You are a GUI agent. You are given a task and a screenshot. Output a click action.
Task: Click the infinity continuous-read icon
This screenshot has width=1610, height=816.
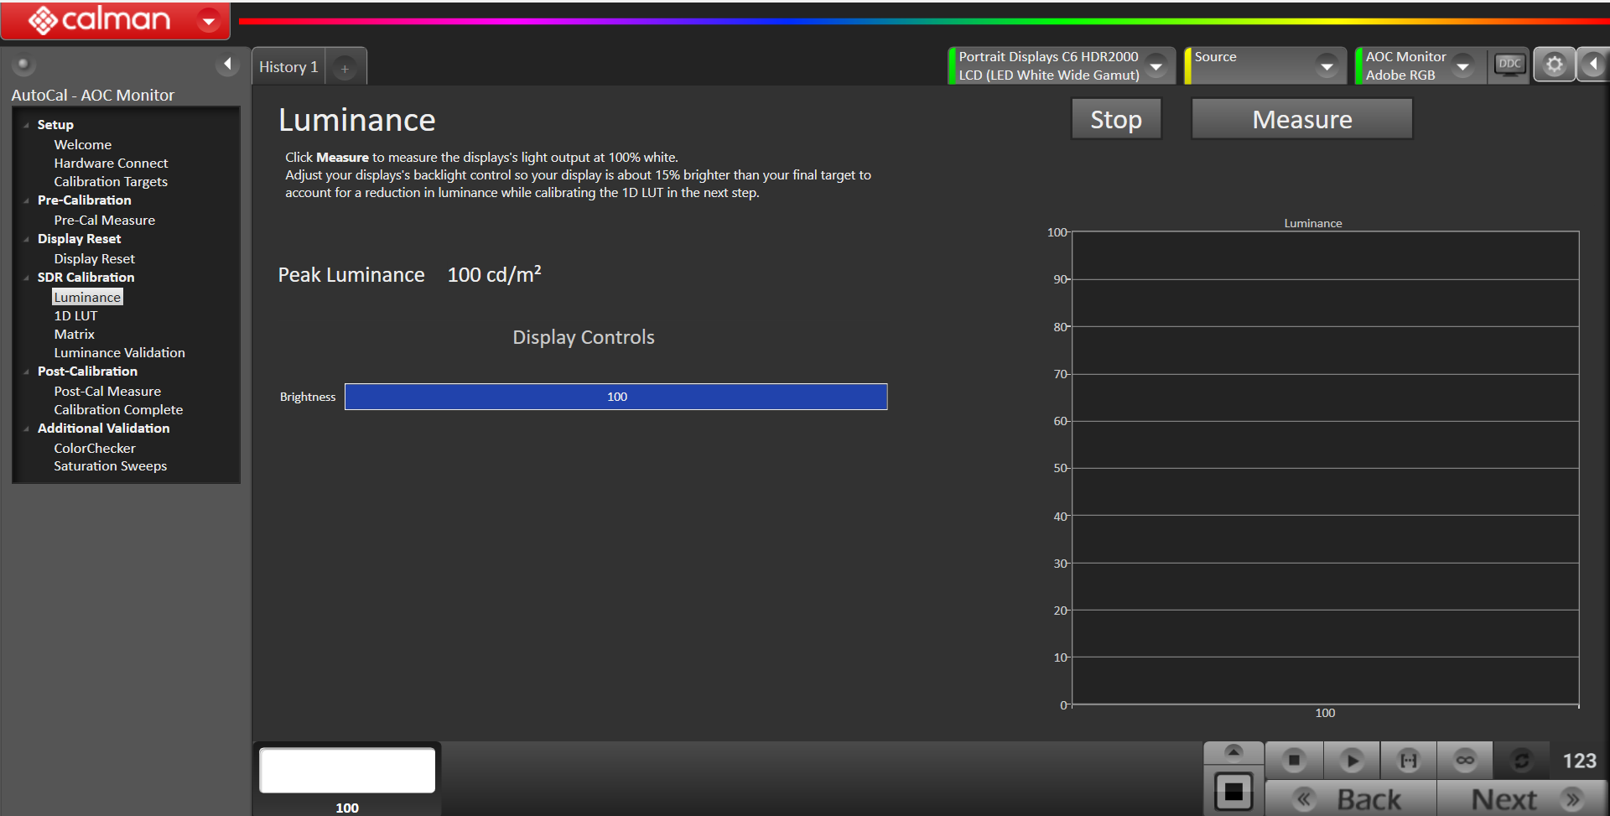pyautogui.click(x=1465, y=761)
